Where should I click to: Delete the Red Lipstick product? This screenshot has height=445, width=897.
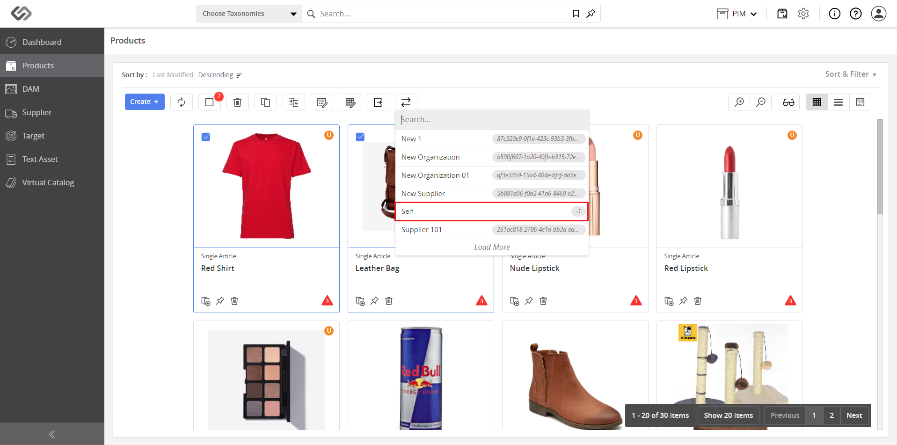click(698, 301)
